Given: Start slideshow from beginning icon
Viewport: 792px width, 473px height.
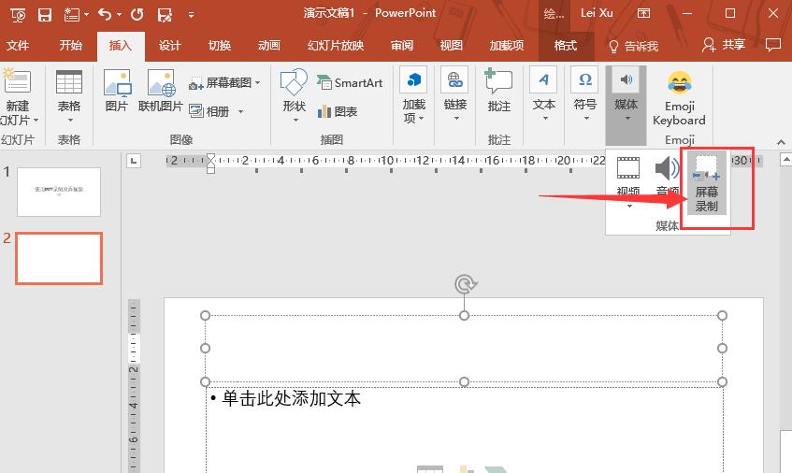Looking at the screenshot, I should pyautogui.click(x=18, y=15).
